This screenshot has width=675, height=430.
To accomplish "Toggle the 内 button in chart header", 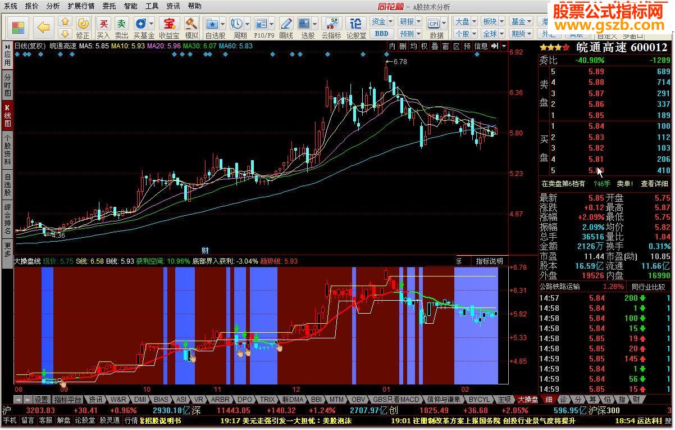I will pyautogui.click(x=393, y=46).
